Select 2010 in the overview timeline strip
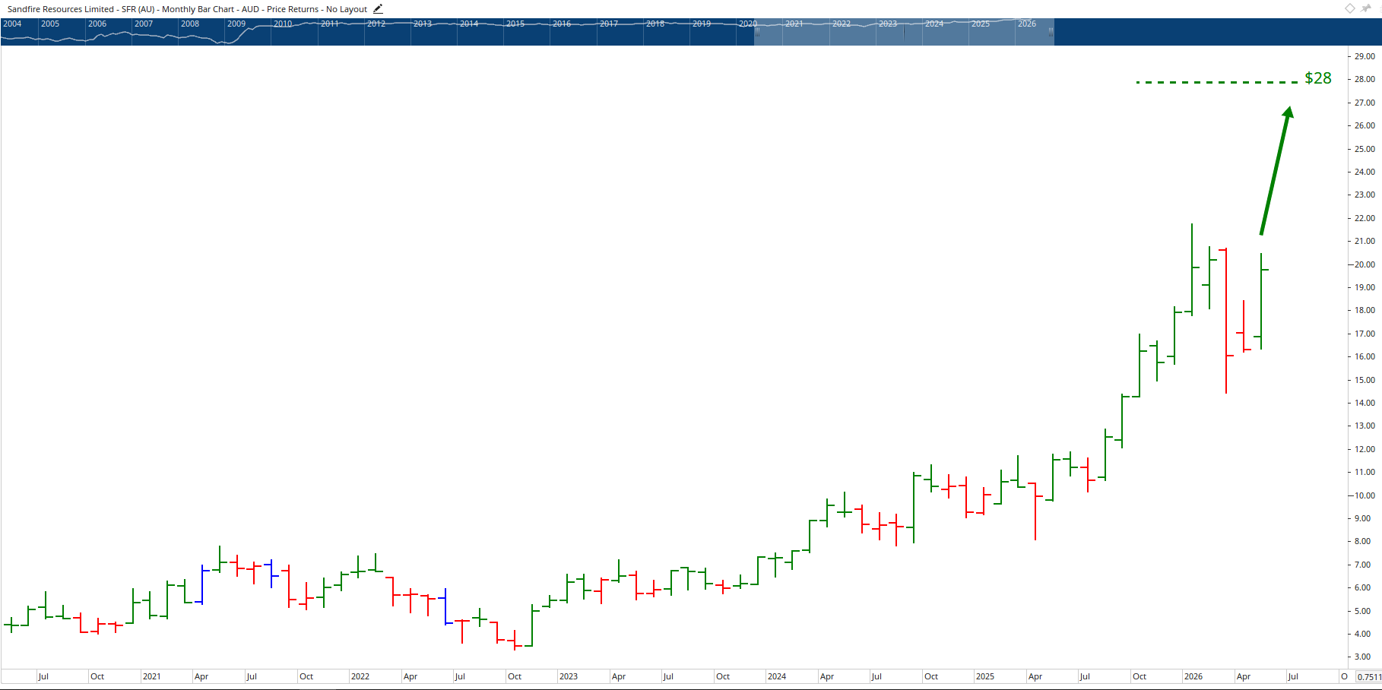The width and height of the screenshot is (1382, 690). (283, 24)
